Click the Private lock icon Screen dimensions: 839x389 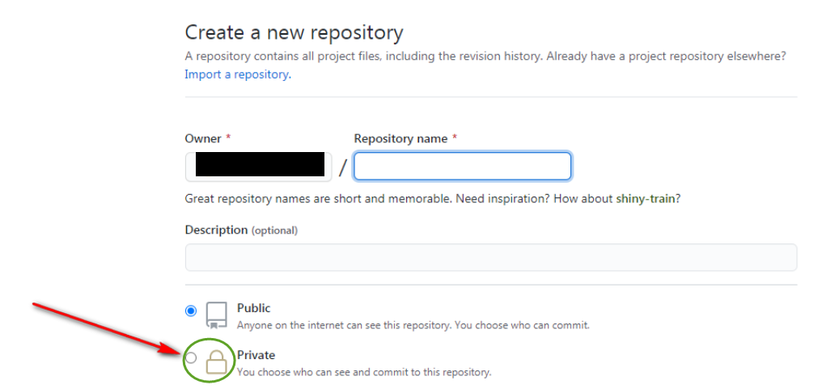(216, 362)
